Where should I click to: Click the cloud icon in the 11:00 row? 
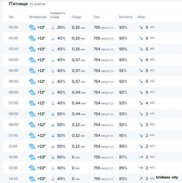(x=32, y=146)
